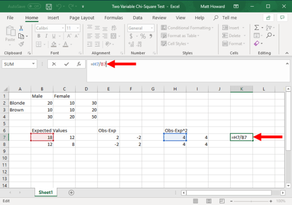Click the Paste button

coord(10,35)
